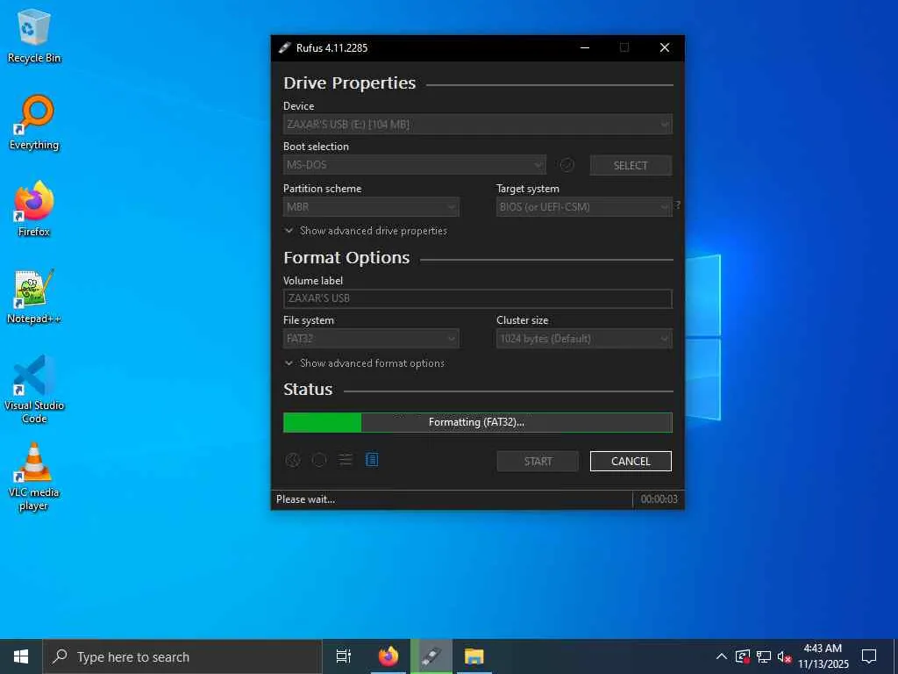The height and width of the screenshot is (674, 898).
Task: Open the Target system dropdown
Action: click(584, 207)
